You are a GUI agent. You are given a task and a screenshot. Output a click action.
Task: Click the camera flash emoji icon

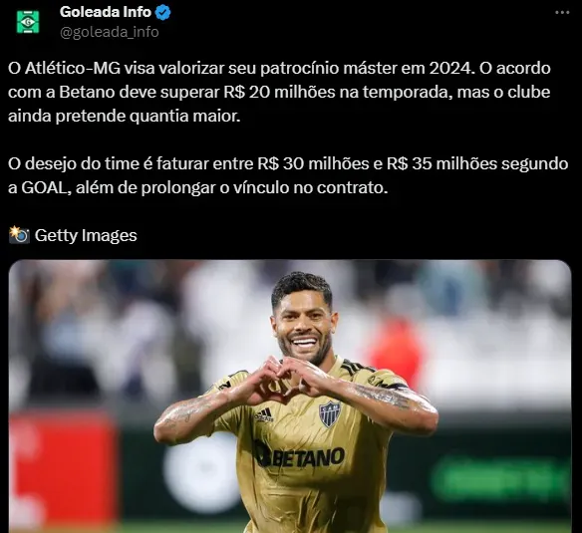coord(19,234)
